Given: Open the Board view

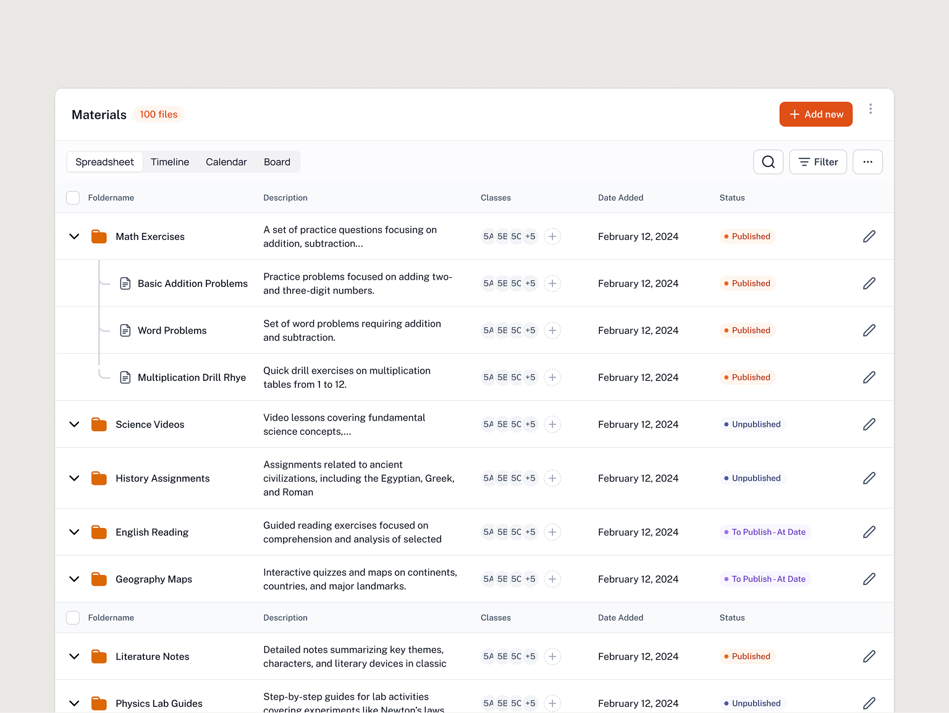Looking at the screenshot, I should 277,161.
